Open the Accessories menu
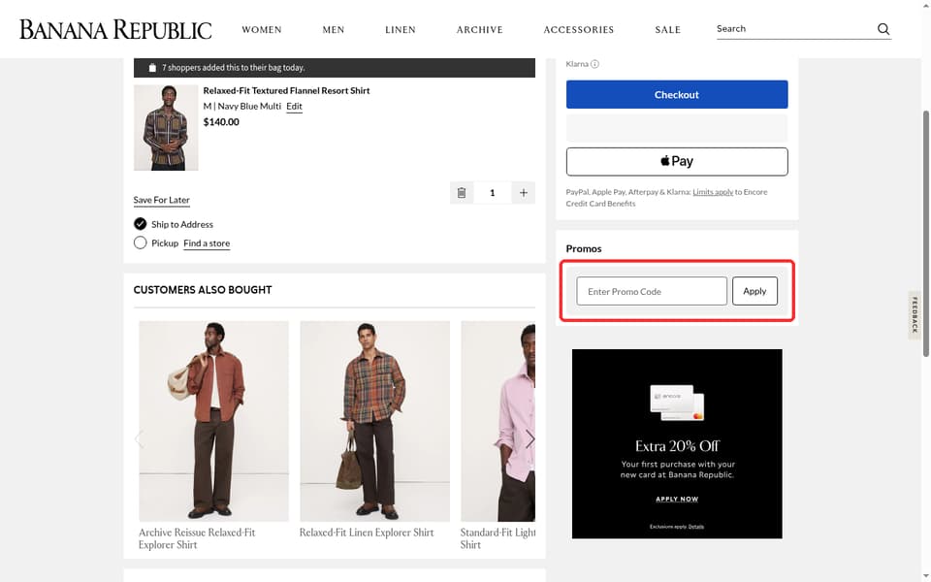This screenshot has height=582, width=931. coord(579,30)
